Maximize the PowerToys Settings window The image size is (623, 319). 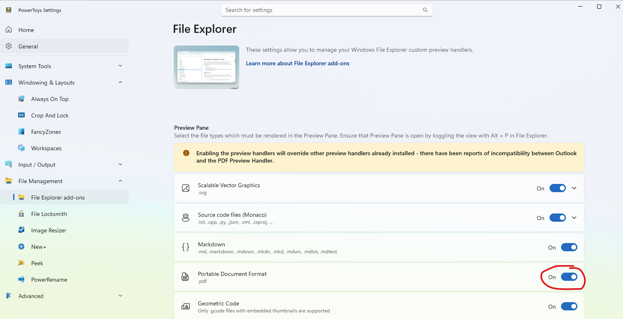pyautogui.click(x=599, y=7)
